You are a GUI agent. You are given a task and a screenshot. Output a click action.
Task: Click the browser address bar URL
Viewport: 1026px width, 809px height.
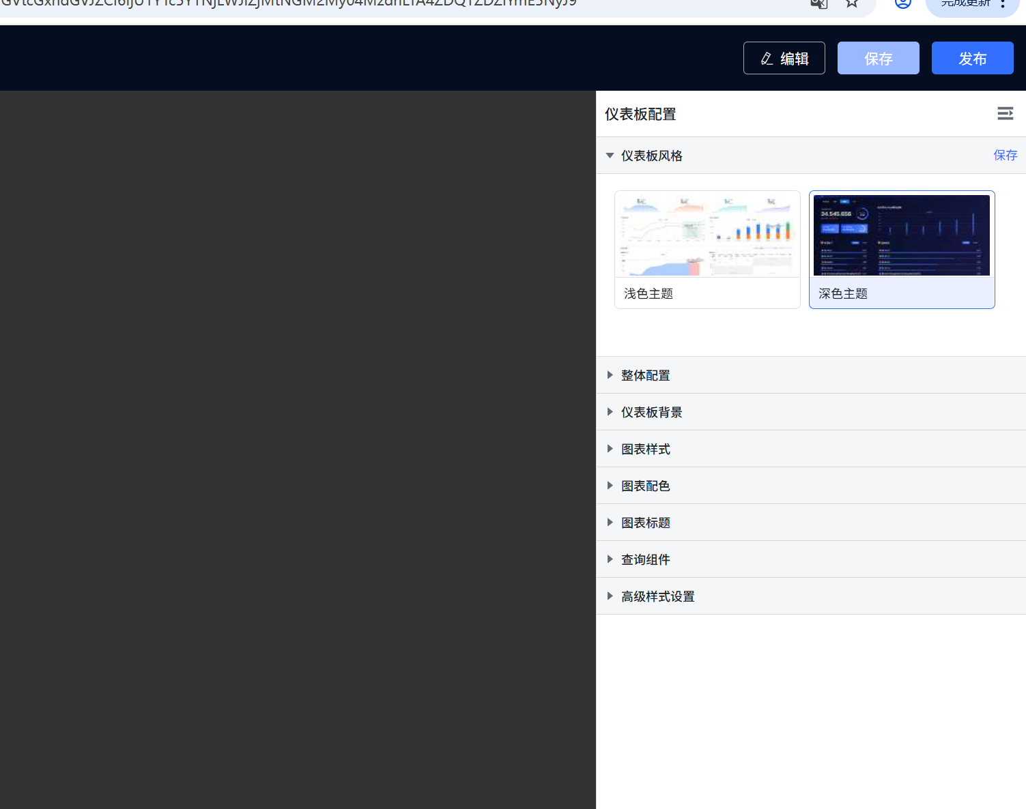click(x=341, y=4)
